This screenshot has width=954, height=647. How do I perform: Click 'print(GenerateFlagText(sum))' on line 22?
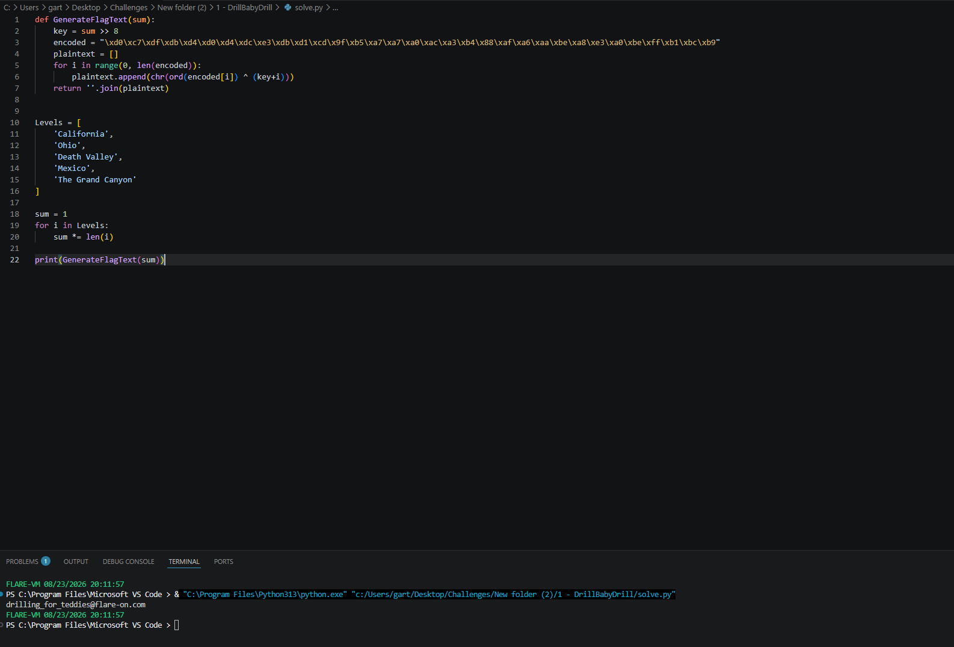click(100, 260)
